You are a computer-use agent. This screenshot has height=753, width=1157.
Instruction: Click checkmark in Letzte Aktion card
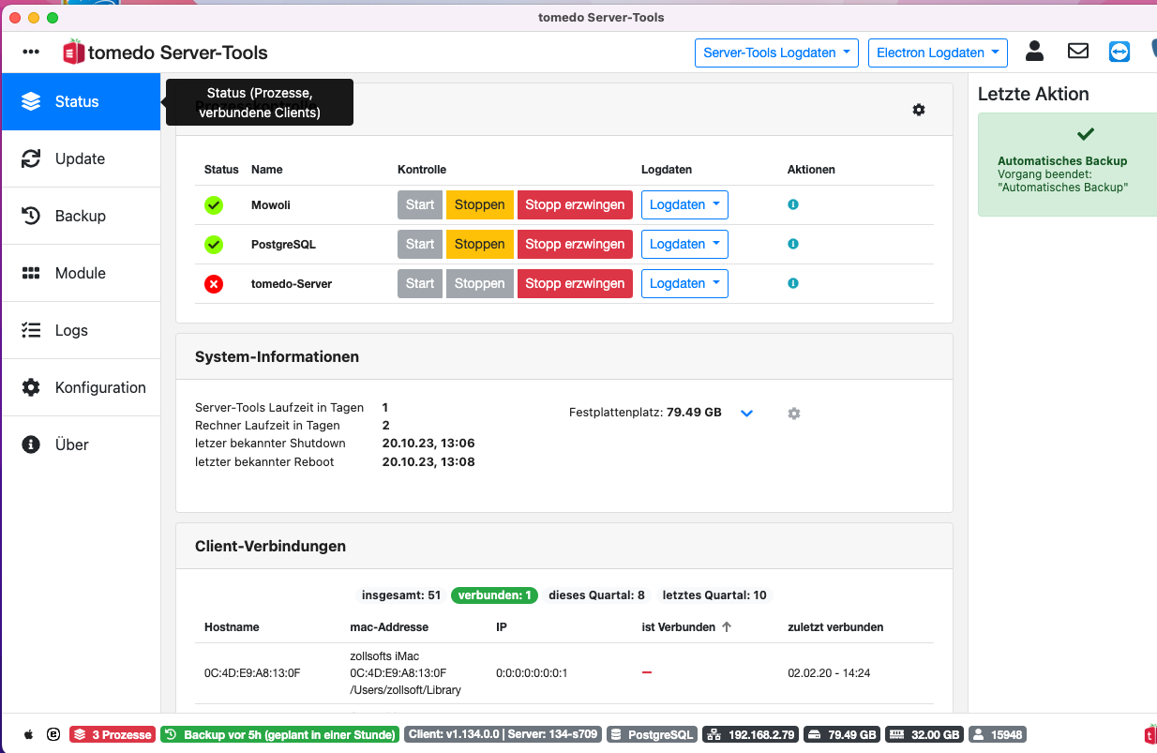1086,134
